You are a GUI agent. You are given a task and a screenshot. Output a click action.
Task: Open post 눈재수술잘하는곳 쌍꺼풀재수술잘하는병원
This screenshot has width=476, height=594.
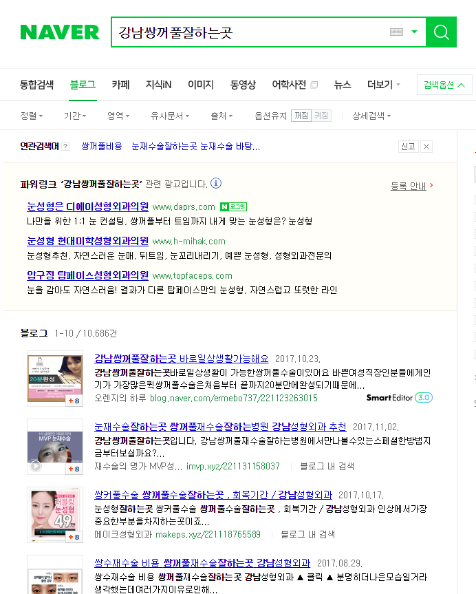click(x=220, y=427)
